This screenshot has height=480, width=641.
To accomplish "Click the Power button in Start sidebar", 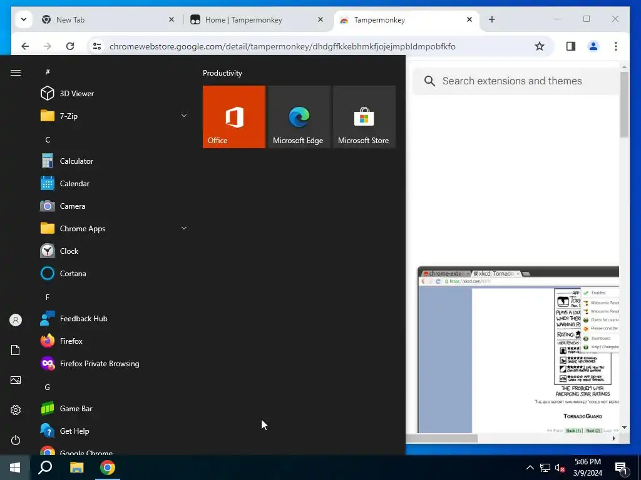I will tap(16, 440).
